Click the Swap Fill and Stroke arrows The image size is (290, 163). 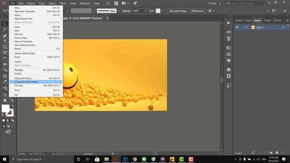coord(13,106)
